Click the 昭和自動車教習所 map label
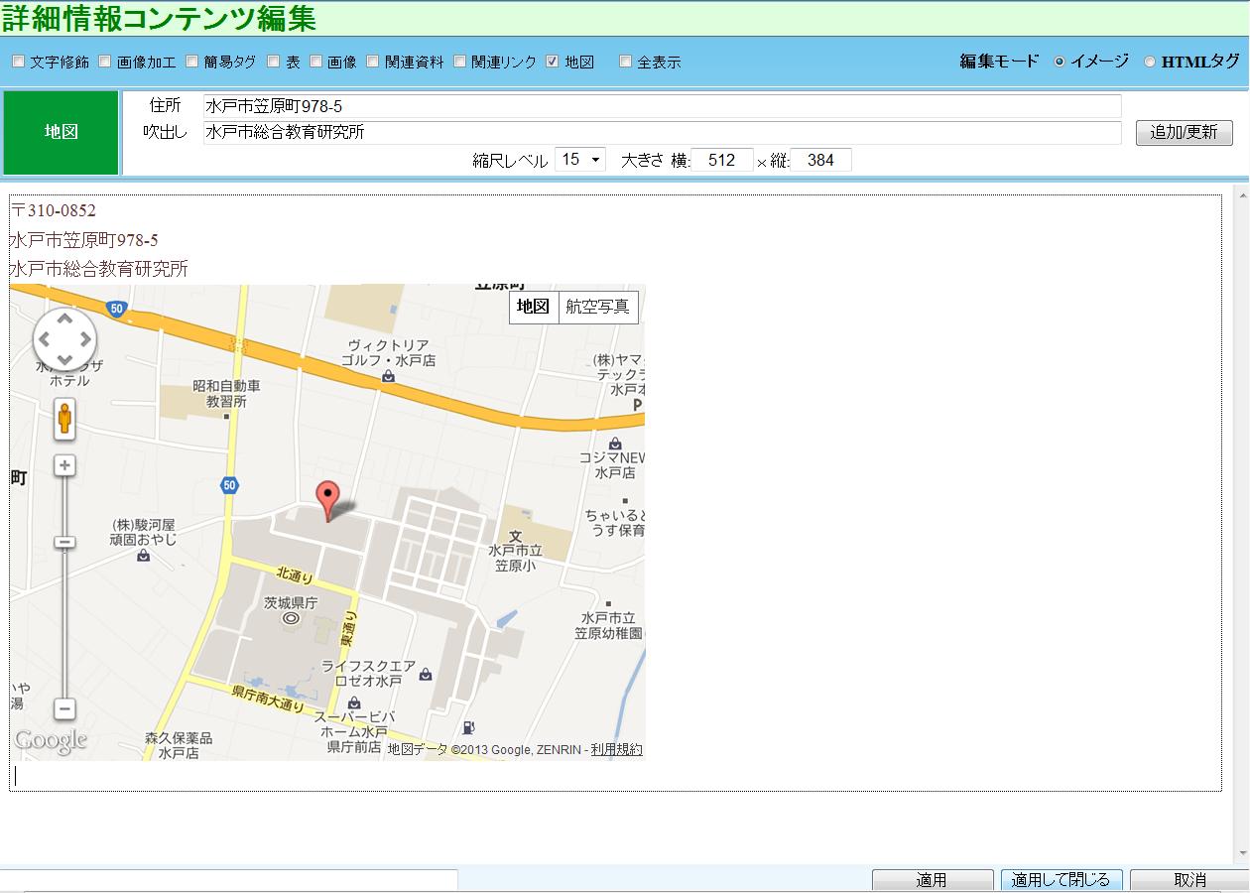1250x893 pixels. [226, 394]
